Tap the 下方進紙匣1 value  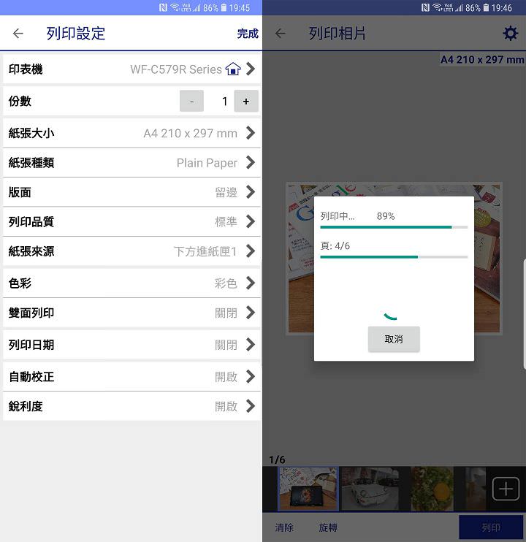coord(205,251)
